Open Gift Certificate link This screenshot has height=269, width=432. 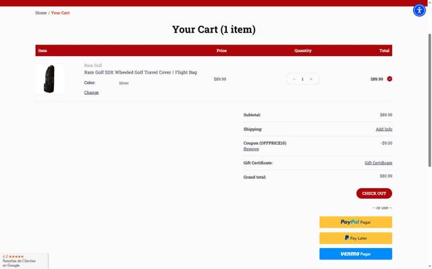click(378, 163)
